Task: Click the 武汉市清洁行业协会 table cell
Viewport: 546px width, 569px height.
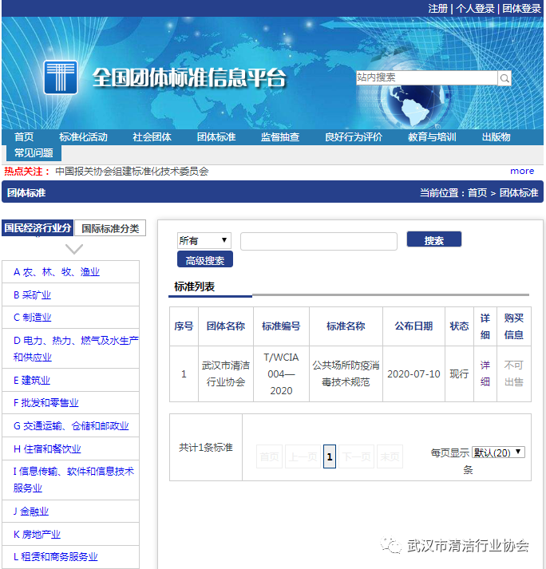Action: click(x=226, y=373)
